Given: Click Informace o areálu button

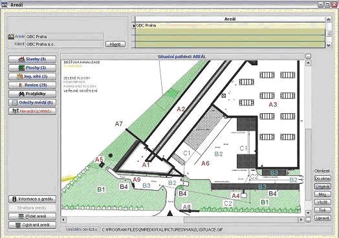Looking at the screenshot, I should click(x=32, y=199).
